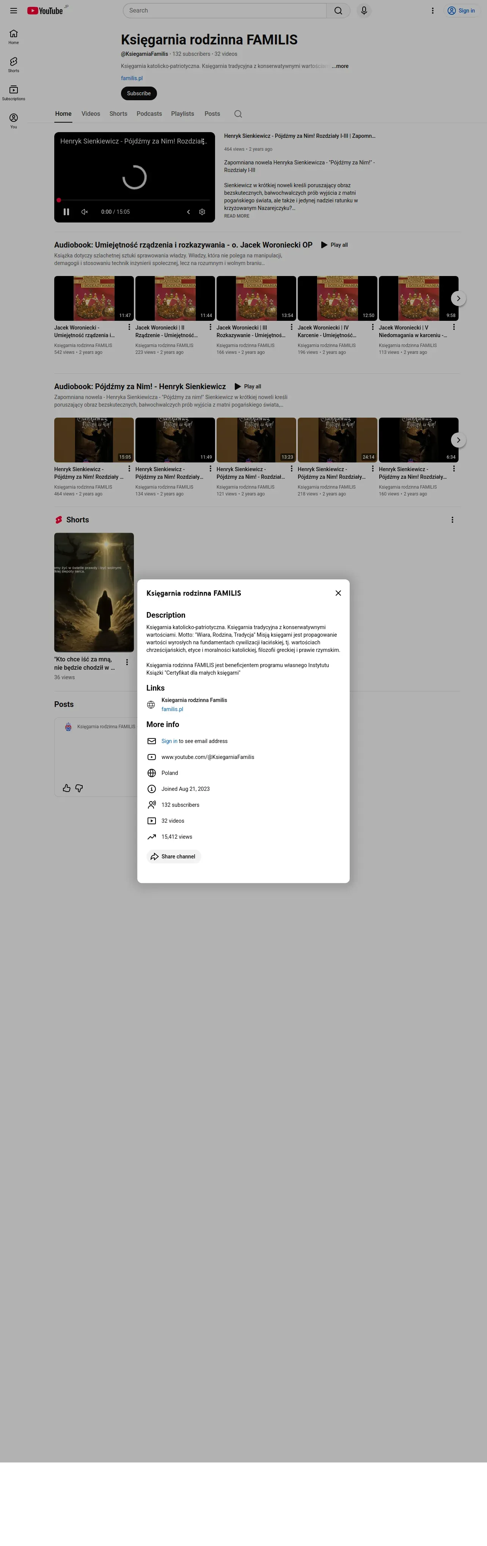Open menu for Jacek Woroniecki V Niedomagania video
Screen dimensions: 487x1546
(x=453, y=327)
